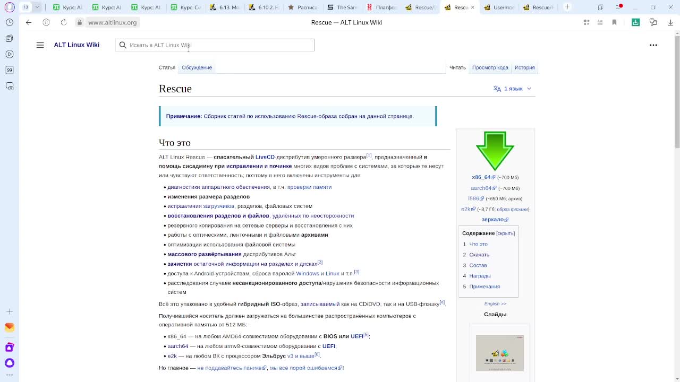Image resolution: width=680 pixels, height=382 pixels.
Task: Open the sidebar media play icon
Action: (10, 54)
